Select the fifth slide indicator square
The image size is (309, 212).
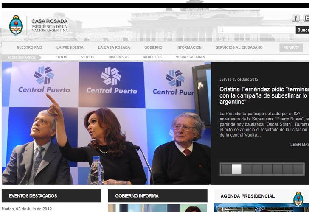[x=267, y=169]
